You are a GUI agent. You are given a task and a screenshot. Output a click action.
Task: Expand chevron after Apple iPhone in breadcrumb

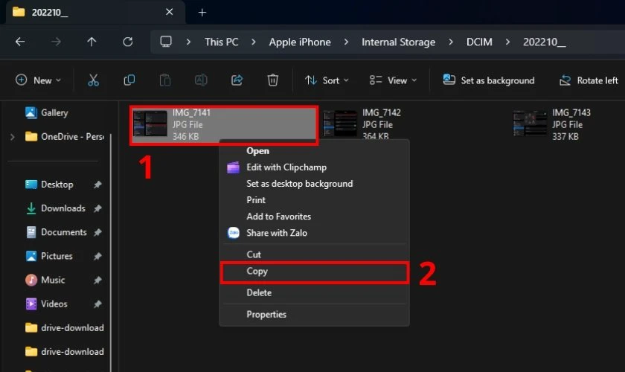tap(346, 42)
